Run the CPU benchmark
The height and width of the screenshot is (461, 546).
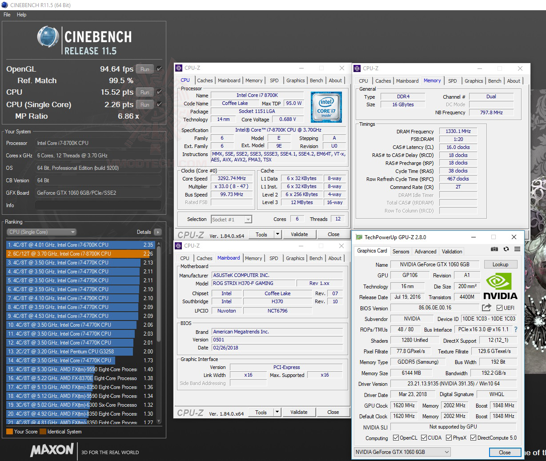tap(145, 92)
